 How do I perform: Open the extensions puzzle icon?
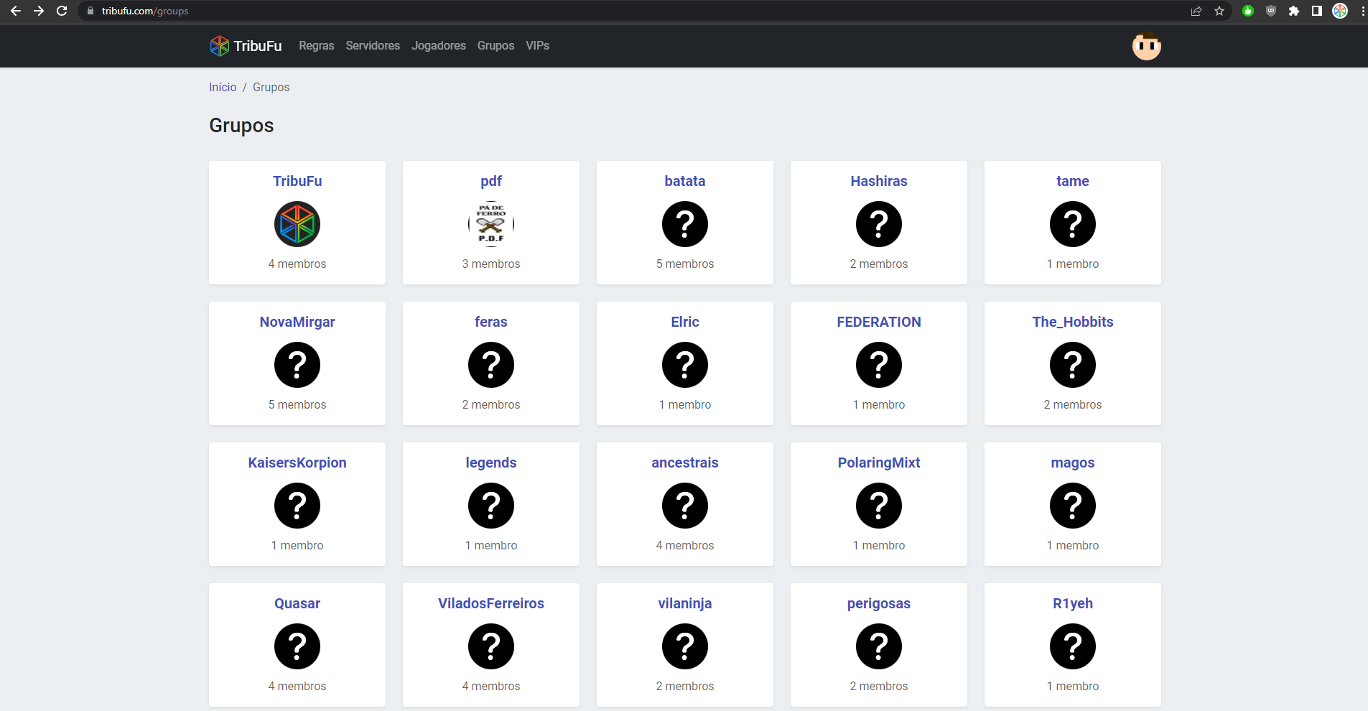[1294, 11]
